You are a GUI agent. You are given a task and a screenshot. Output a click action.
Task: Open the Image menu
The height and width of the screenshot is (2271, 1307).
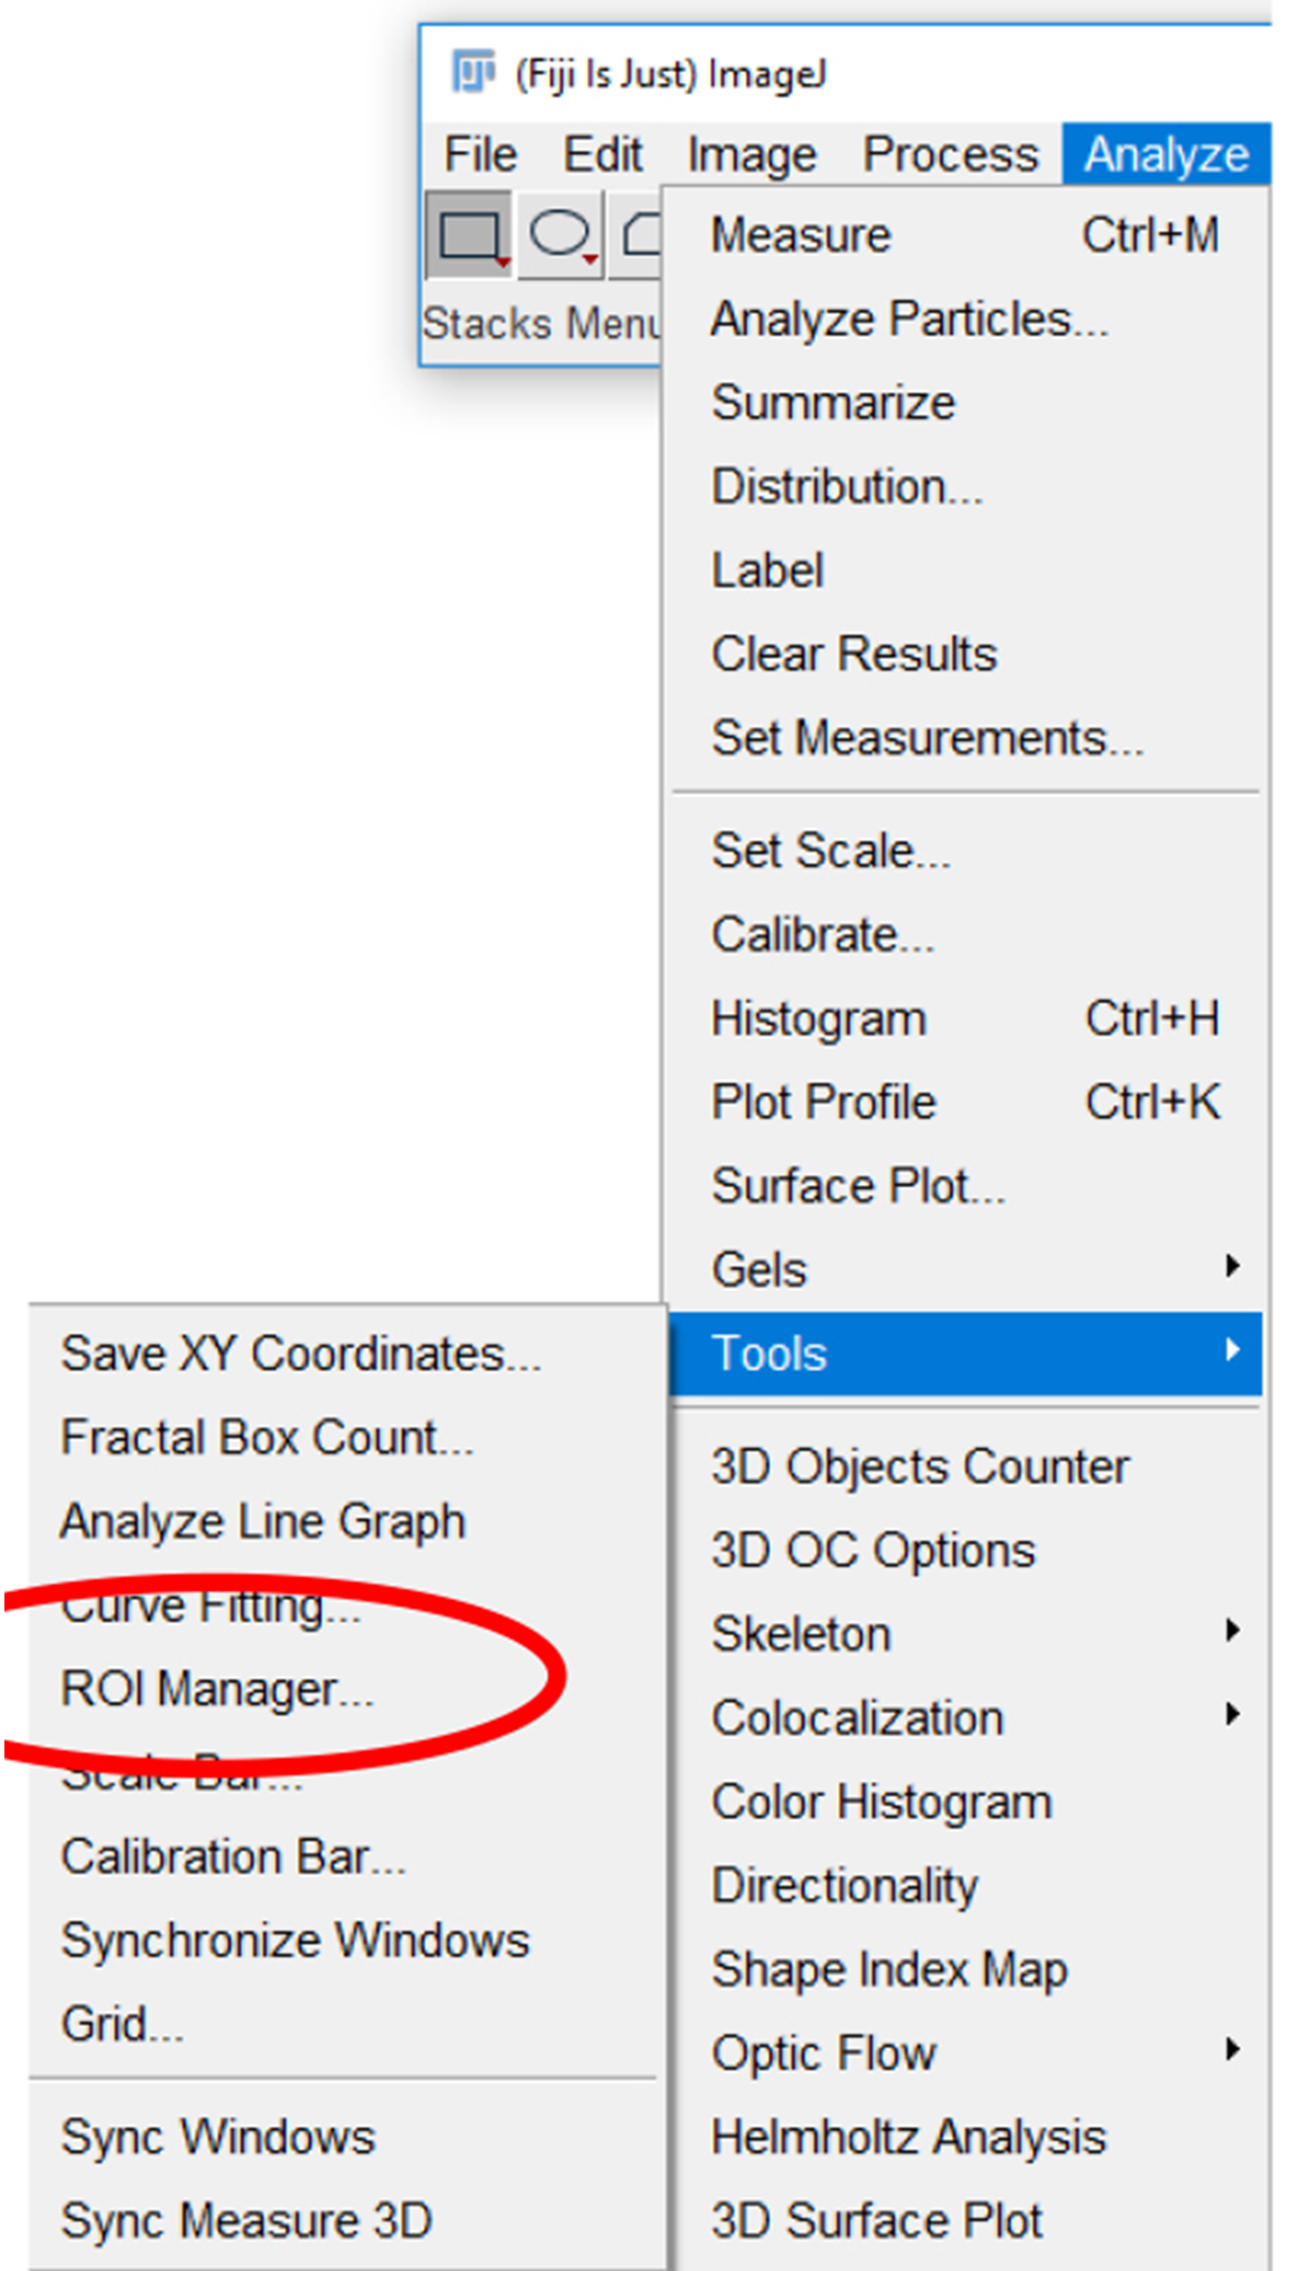pyautogui.click(x=752, y=153)
